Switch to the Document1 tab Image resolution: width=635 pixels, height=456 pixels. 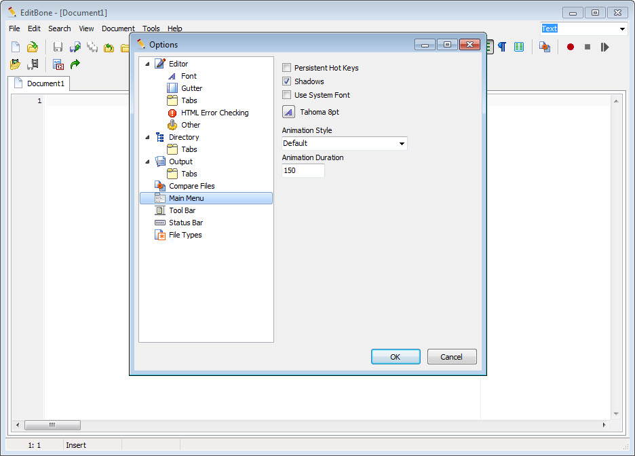coord(39,83)
